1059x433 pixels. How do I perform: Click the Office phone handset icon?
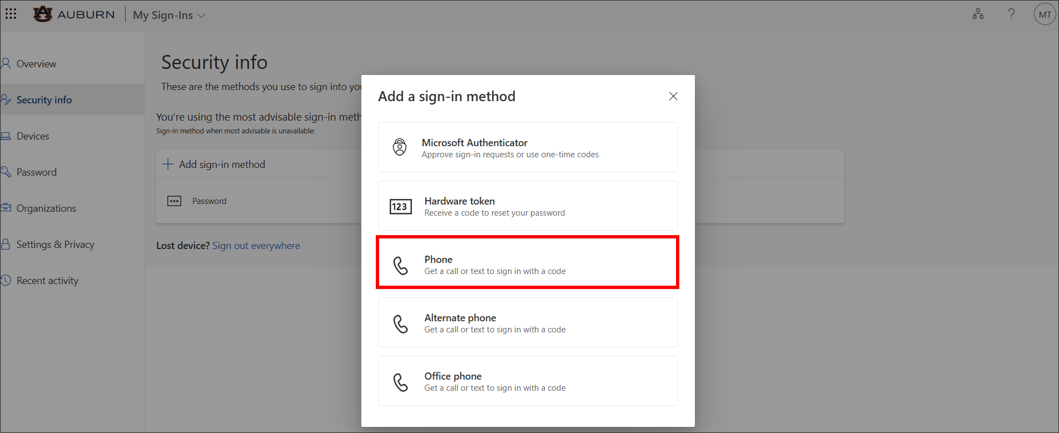[x=400, y=382]
